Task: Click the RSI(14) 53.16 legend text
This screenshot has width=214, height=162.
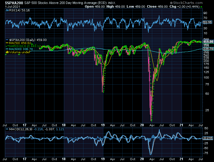Action: pyautogui.click(x=19, y=10)
